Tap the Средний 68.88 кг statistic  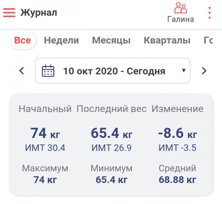pyautogui.click(x=177, y=179)
